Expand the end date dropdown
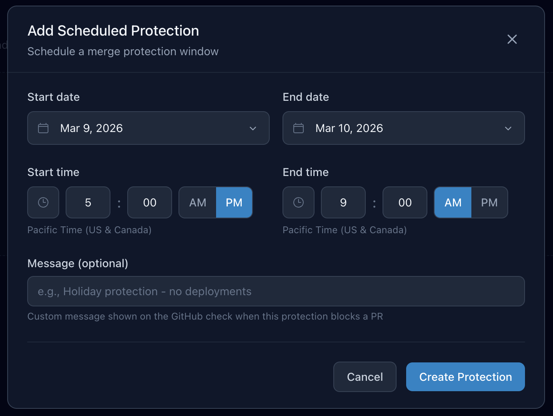 pyautogui.click(x=508, y=128)
